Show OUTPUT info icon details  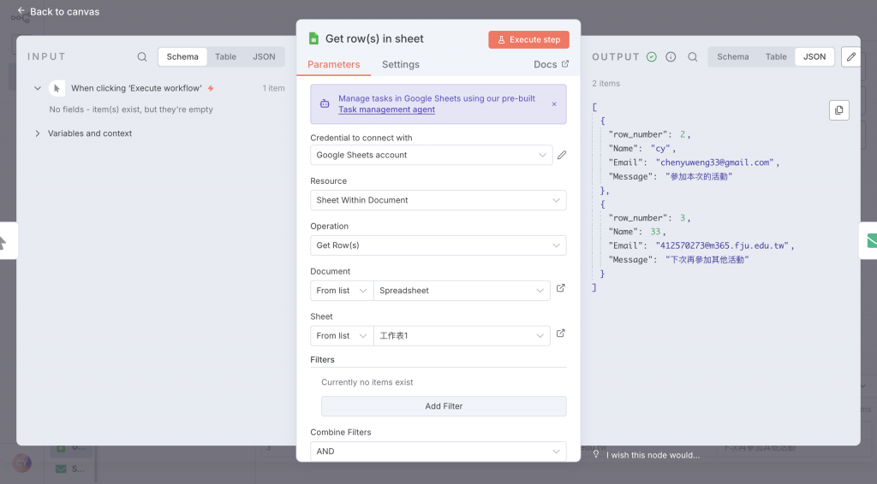click(671, 57)
